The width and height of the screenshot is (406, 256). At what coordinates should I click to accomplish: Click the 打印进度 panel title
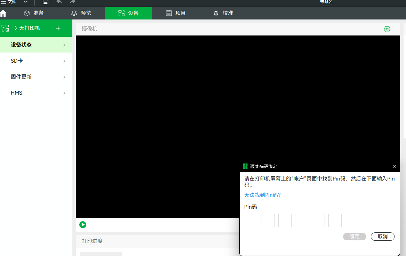(92, 241)
